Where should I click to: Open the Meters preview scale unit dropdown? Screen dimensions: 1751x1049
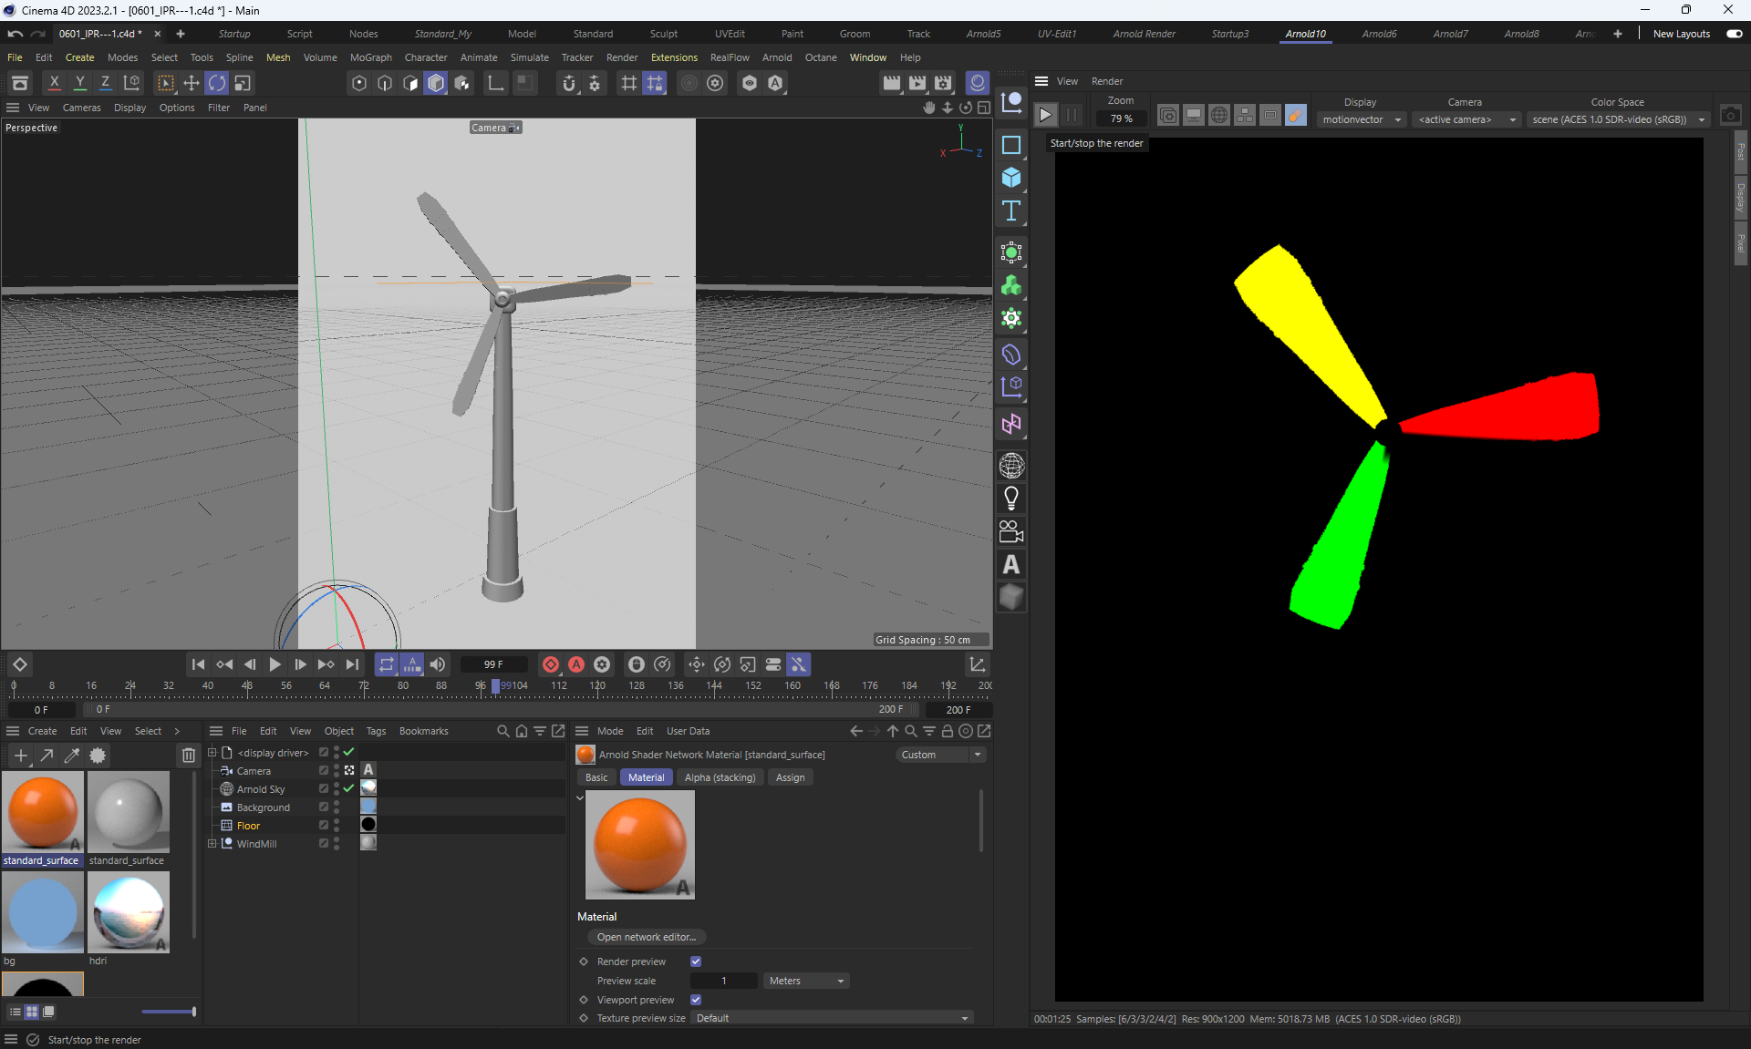[806, 981]
